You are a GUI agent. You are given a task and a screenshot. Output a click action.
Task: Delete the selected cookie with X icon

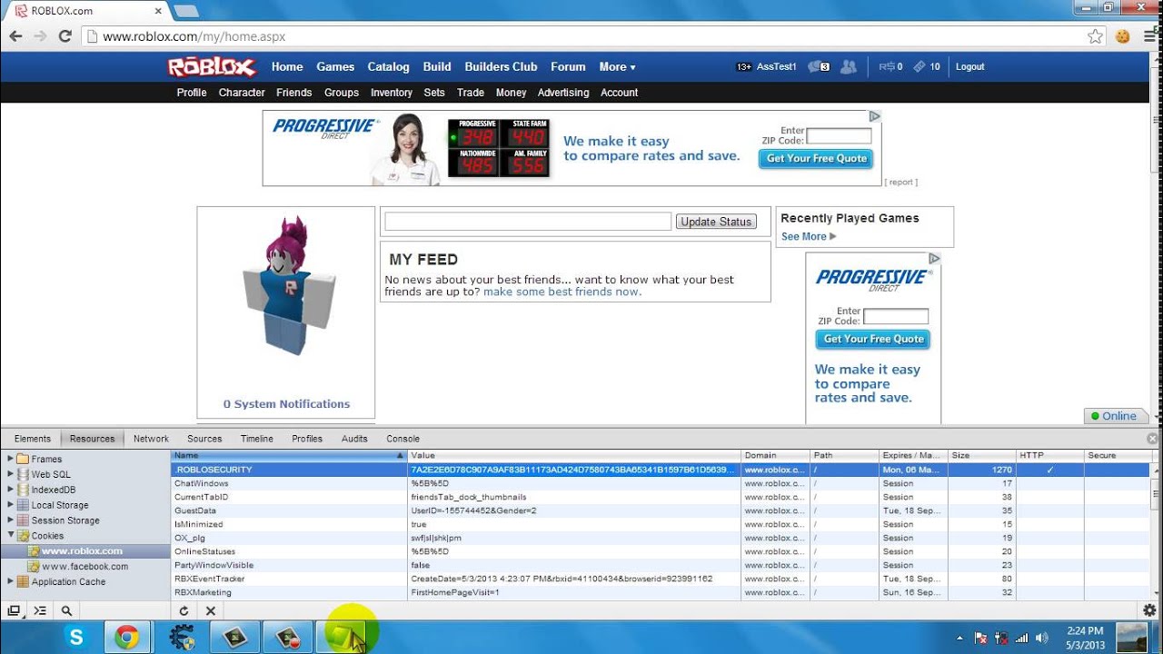(210, 611)
